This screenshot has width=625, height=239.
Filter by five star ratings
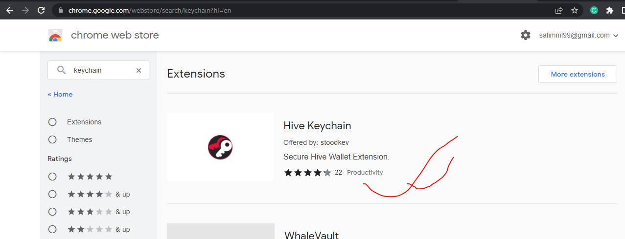[x=52, y=177]
